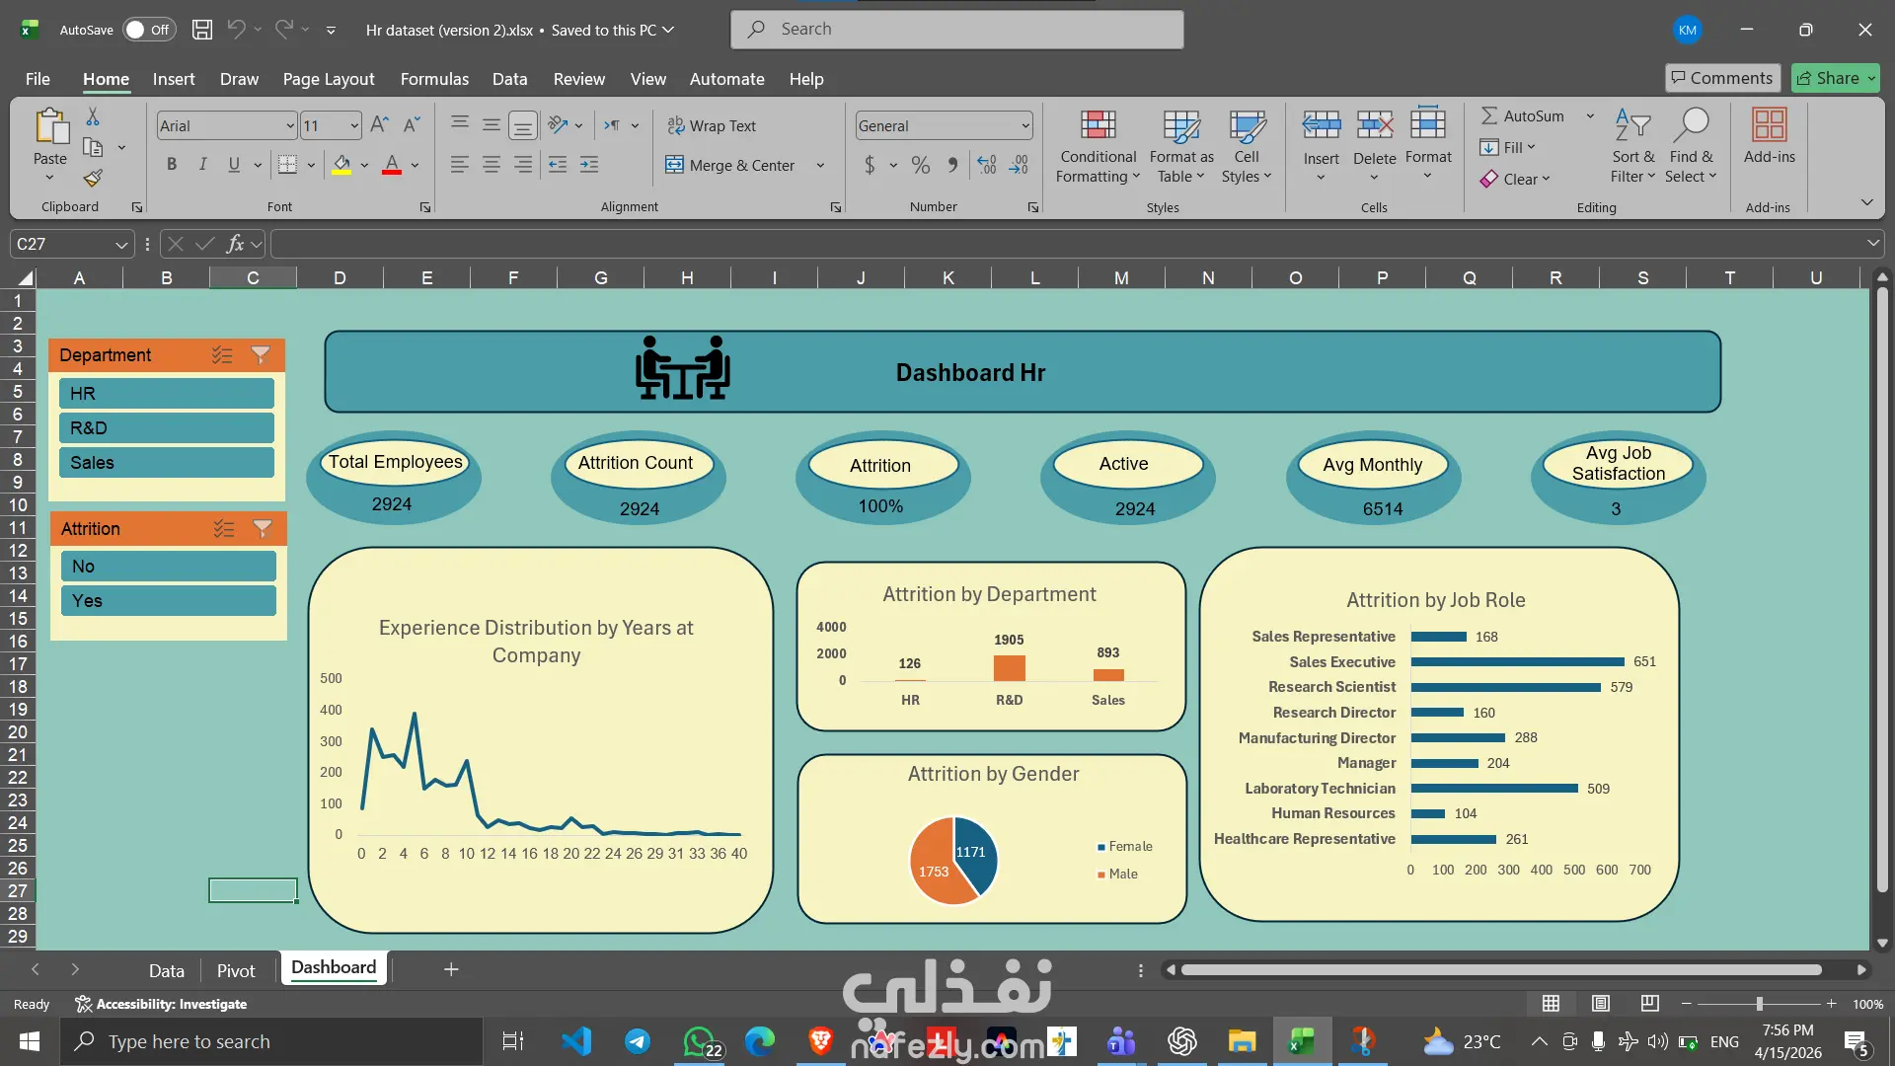Open the Formulas ribbon tab

point(434,79)
